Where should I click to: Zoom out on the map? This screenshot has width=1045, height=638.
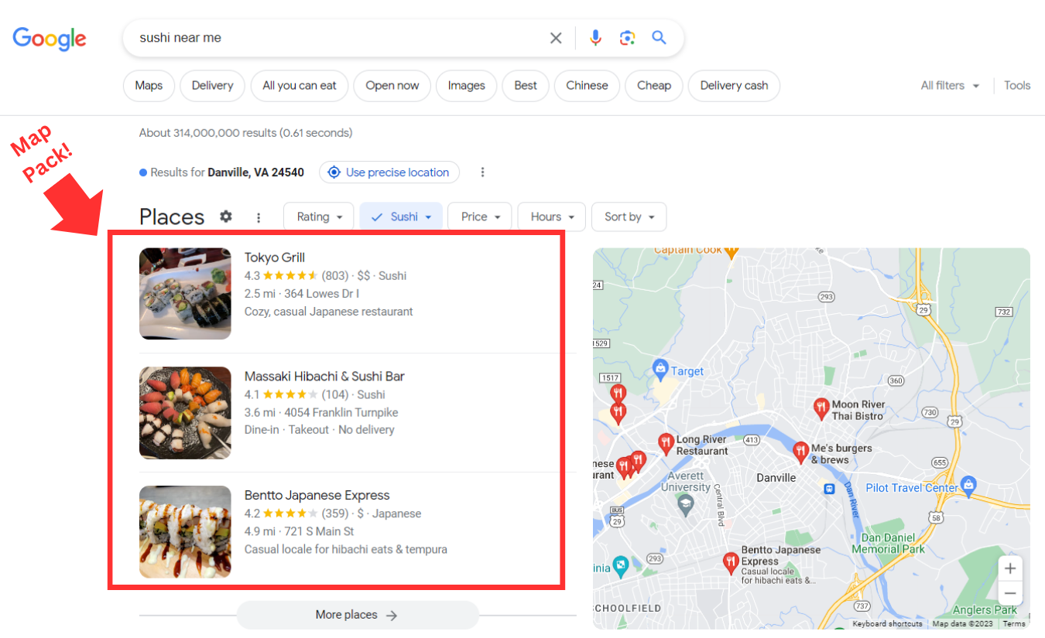pyautogui.click(x=1010, y=594)
